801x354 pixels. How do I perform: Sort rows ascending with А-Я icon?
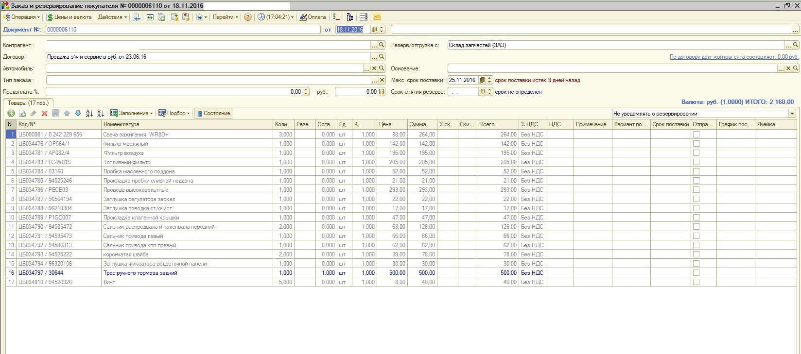89,113
